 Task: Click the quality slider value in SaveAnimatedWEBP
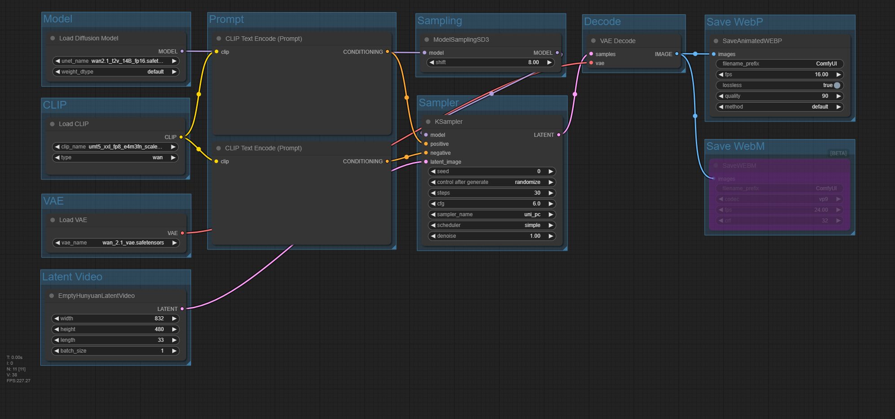click(x=779, y=96)
